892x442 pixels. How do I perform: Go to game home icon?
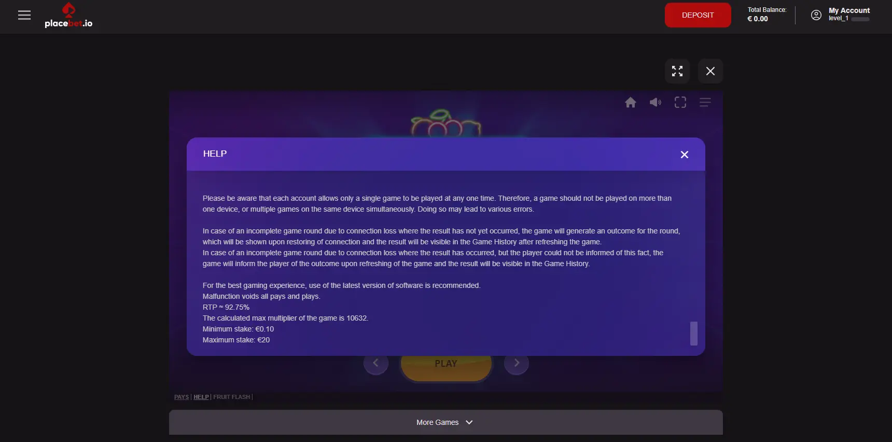point(631,102)
